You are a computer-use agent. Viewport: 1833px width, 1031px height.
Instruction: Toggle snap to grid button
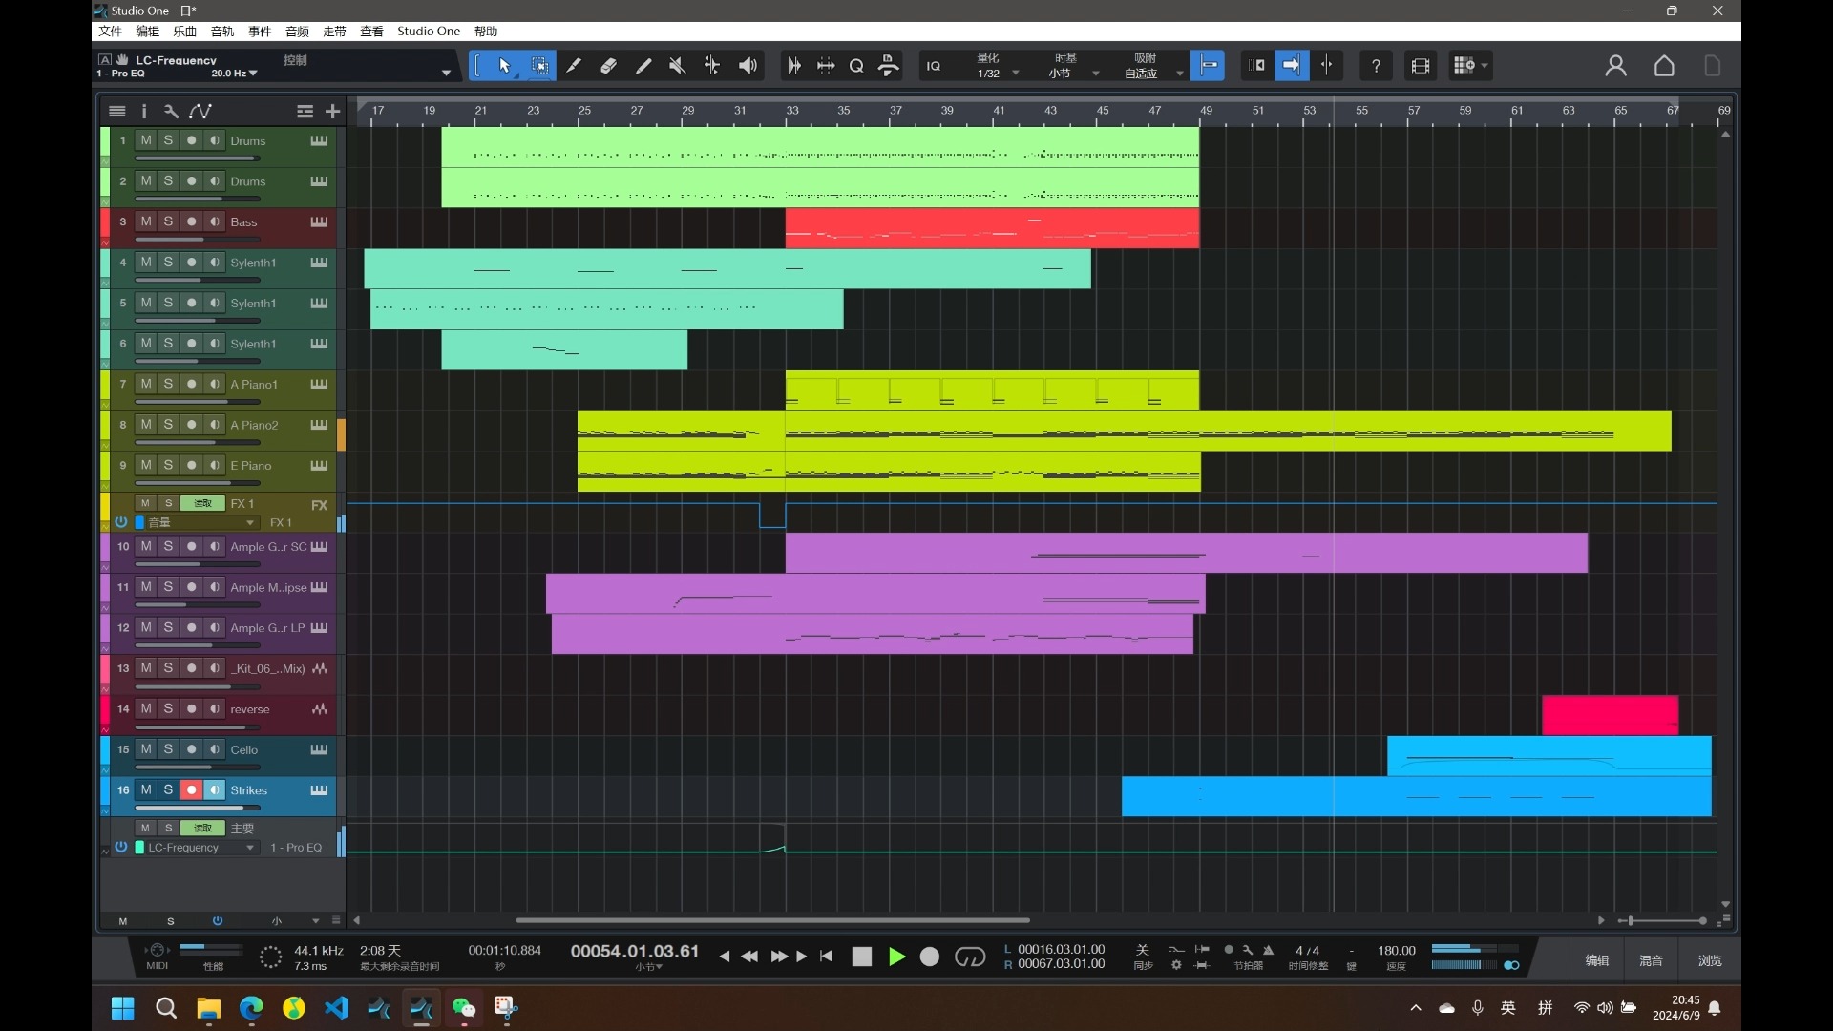(x=1208, y=66)
